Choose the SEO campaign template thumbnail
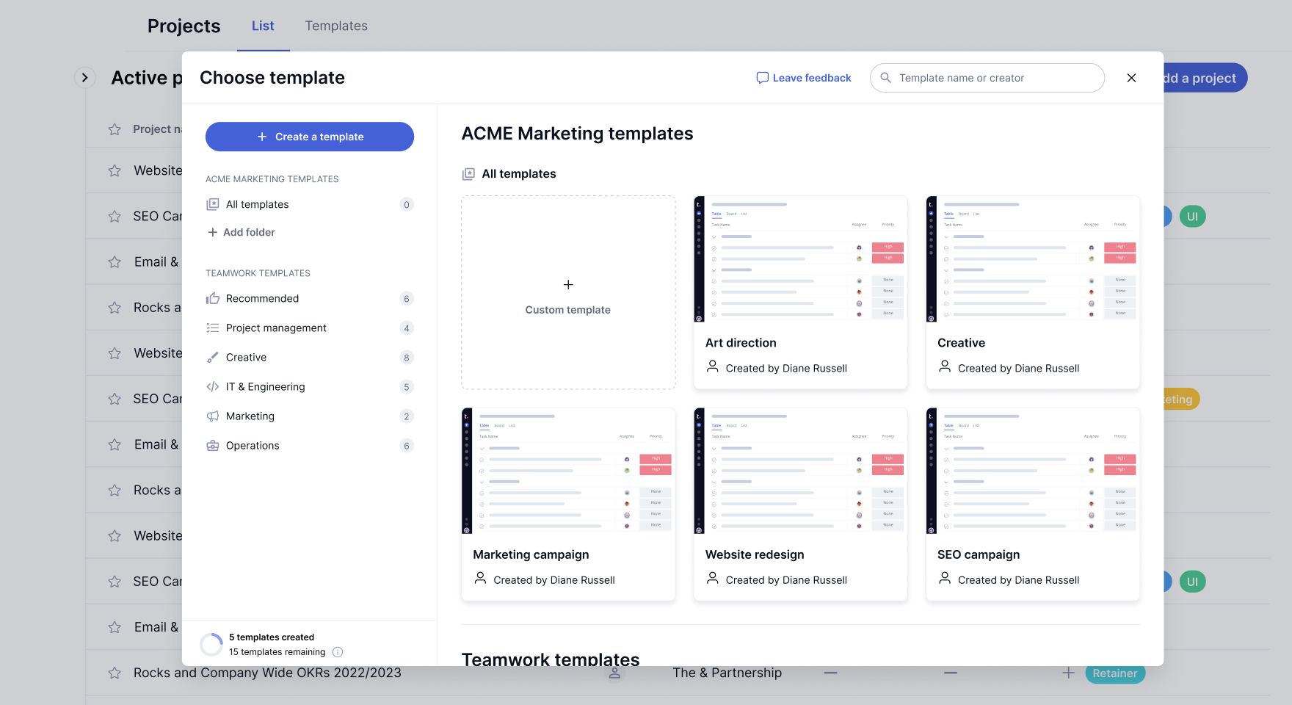The height and width of the screenshot is (705, 1292). coord(1033,471)
